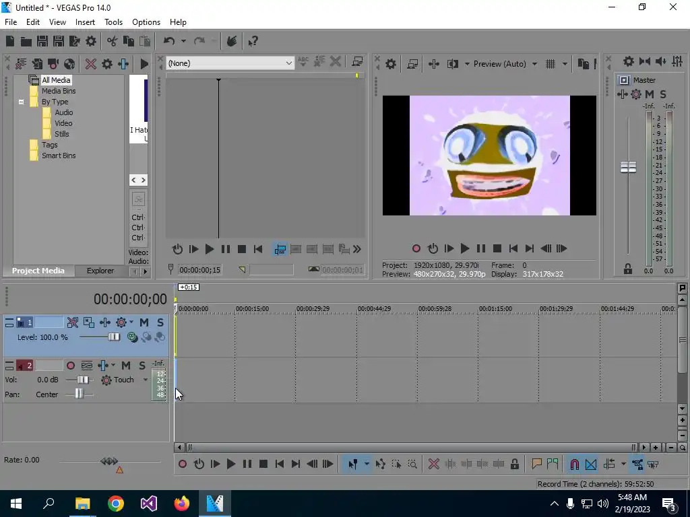The height and width of the screenshot is (517, 690).
Task: Click Insert Region icon in timeline toolbar
Action: coord(553,464)
